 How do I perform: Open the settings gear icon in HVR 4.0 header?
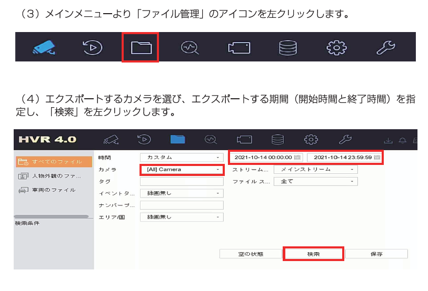[311, 139]
